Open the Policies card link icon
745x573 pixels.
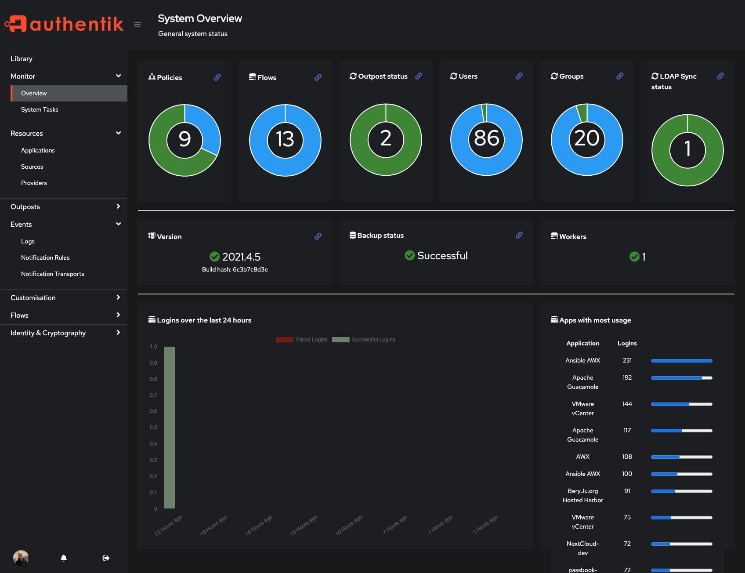217,77
